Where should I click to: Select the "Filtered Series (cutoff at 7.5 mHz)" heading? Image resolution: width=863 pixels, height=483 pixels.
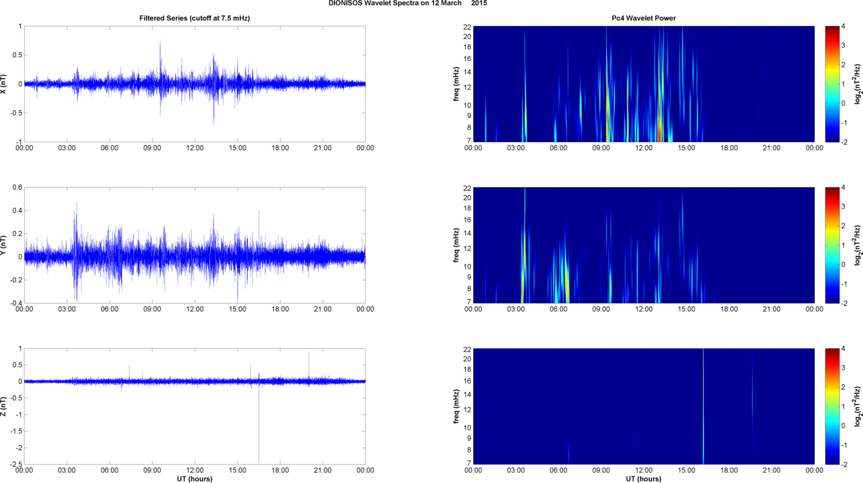195,18
